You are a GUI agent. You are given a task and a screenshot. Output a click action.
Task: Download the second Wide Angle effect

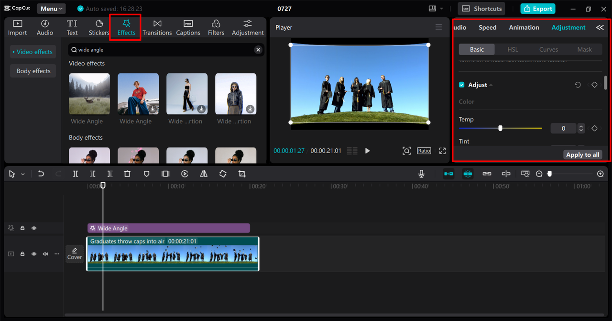click(153, 109)
